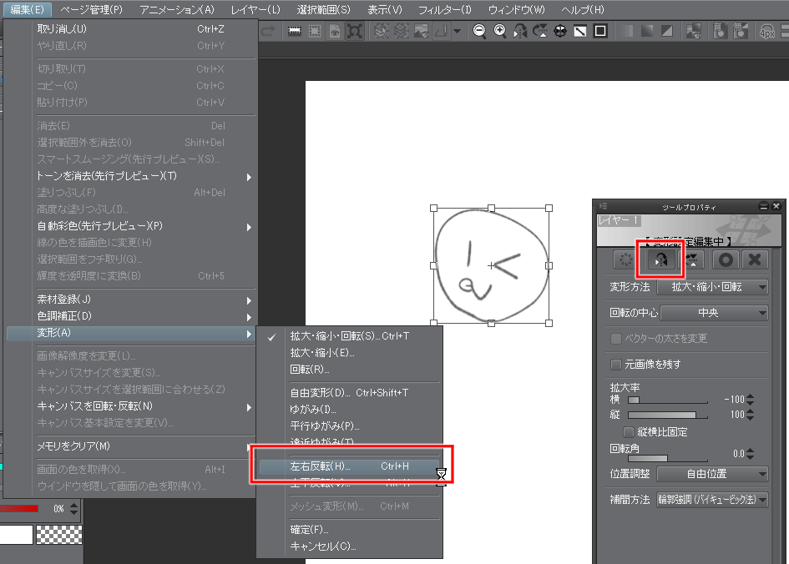Click 確定(F) in the transform submenu
789x564 pixels.
309,529
